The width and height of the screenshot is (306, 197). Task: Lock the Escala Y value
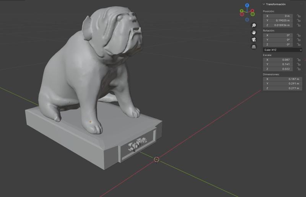point(299,64)
